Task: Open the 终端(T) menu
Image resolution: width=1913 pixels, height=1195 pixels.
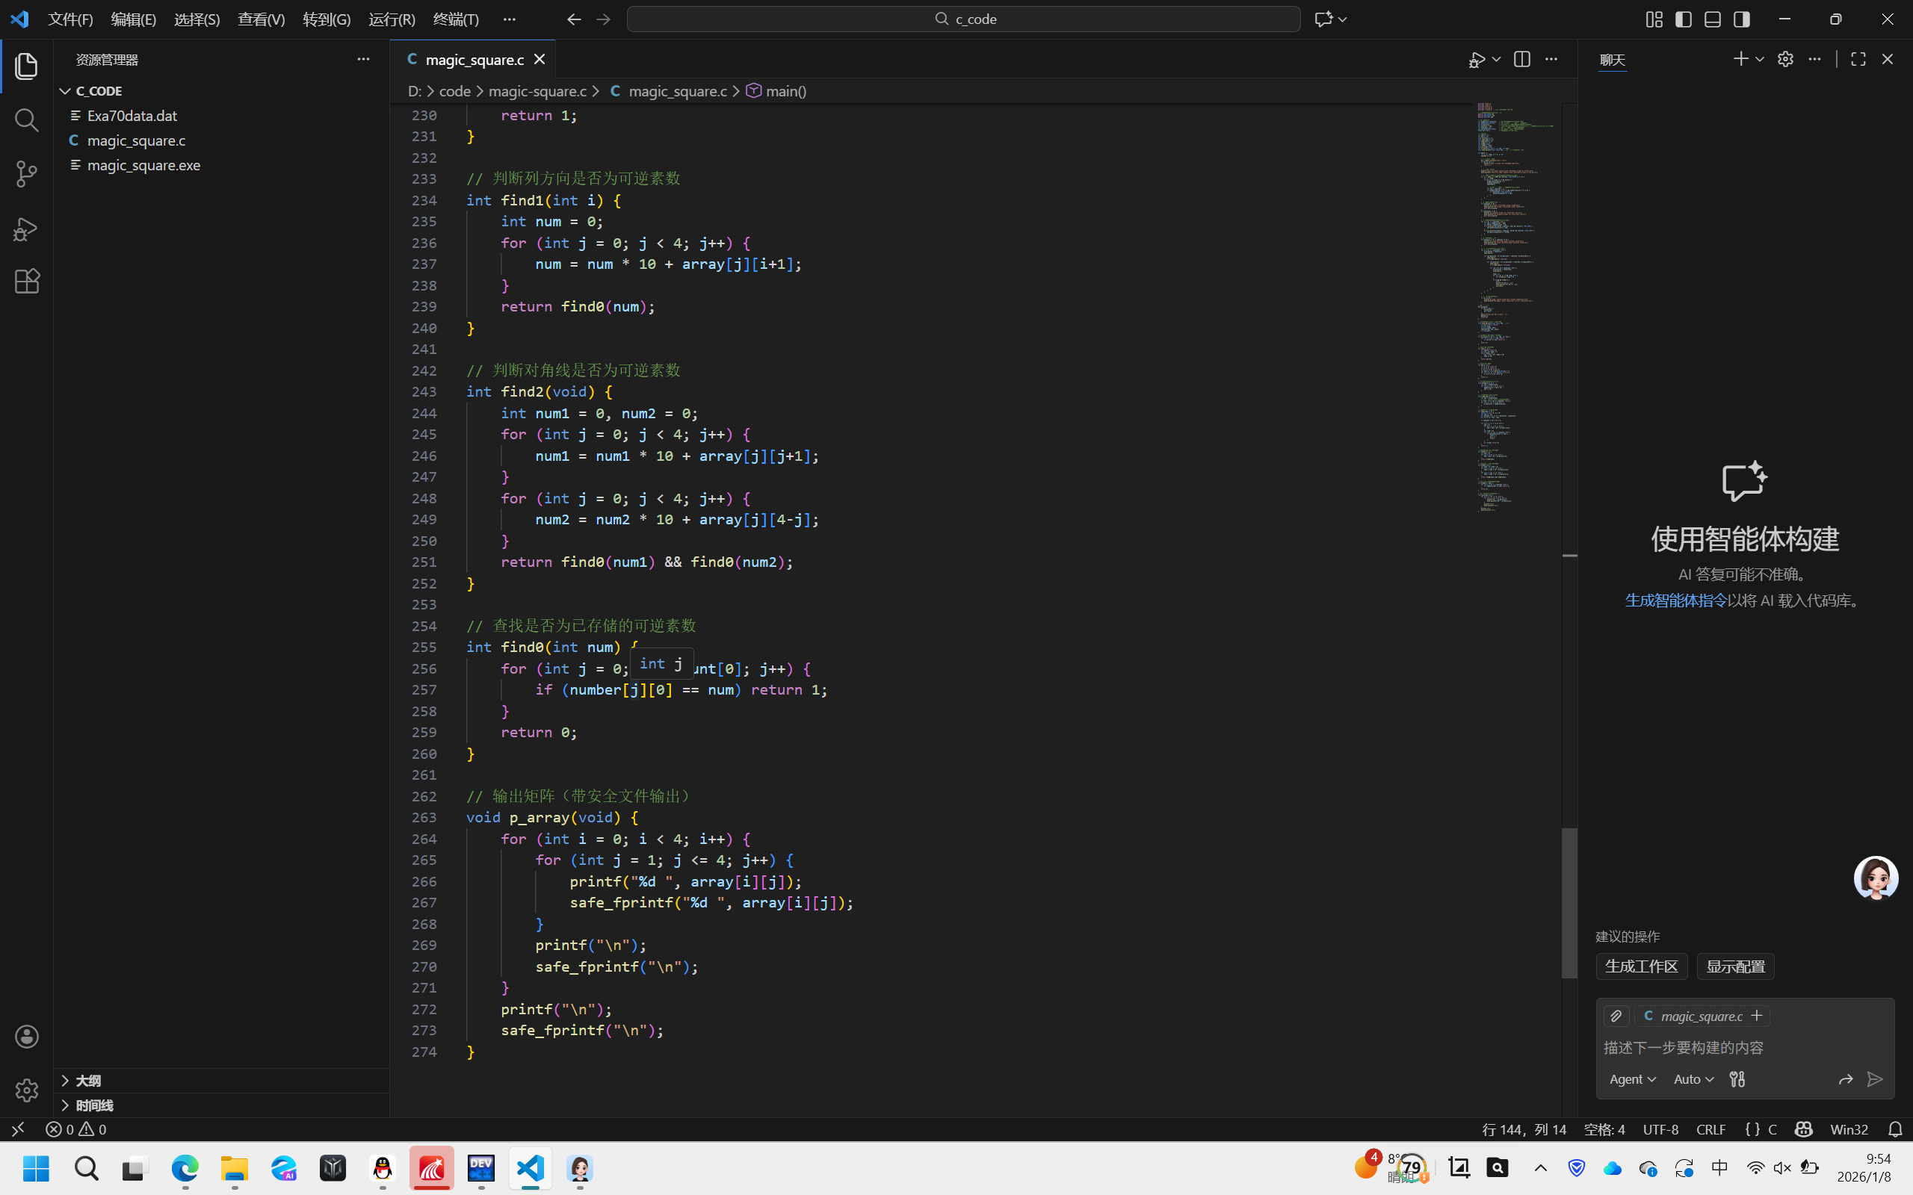Action: point(455,19)
